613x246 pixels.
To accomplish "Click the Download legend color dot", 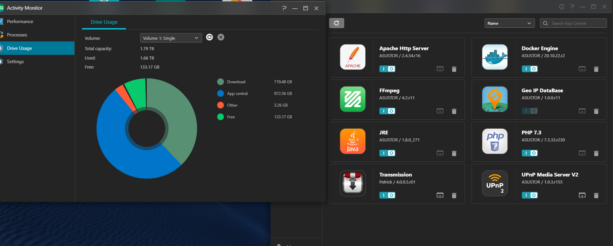I will click(x=221, y=82).
